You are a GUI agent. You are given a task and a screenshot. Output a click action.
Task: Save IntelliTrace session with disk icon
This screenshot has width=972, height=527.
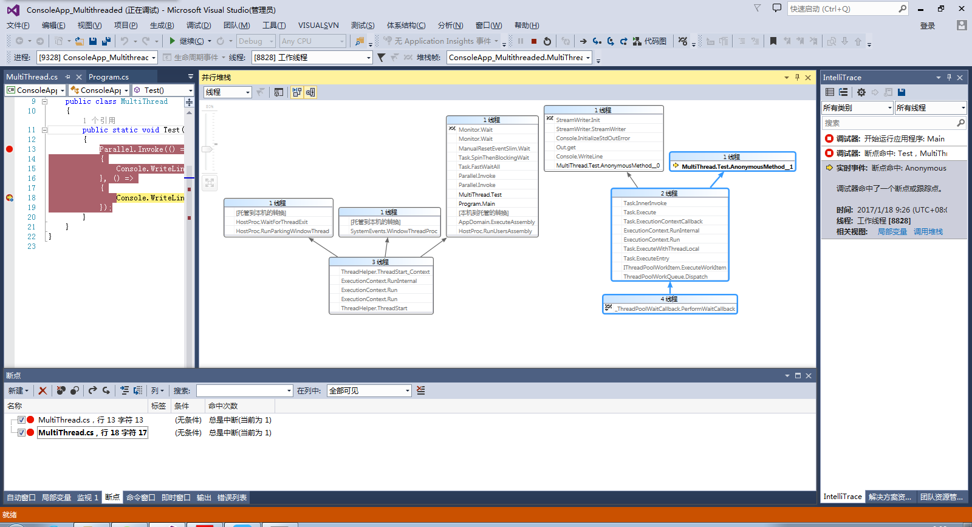[x=902, y=92]
